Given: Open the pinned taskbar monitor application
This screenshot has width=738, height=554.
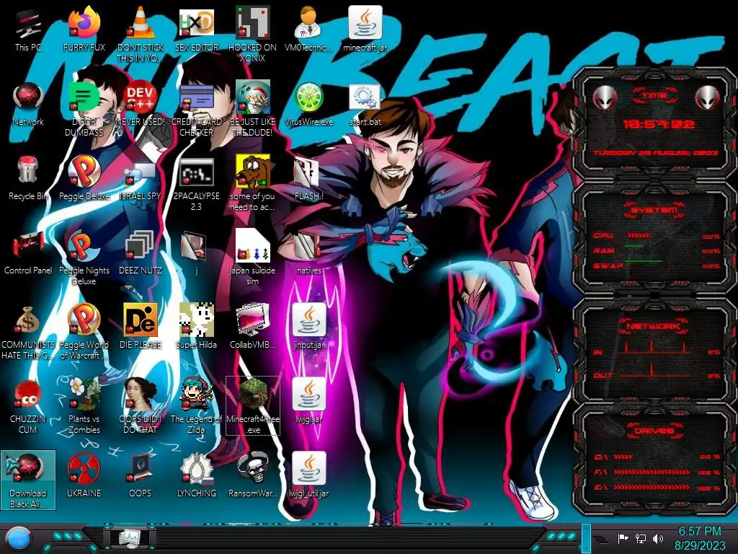Looking at the screenshot, I should point(129,537).
